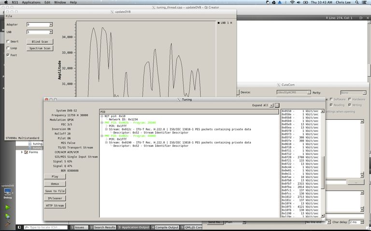Click the blue triangle menu bar icon

(280, 2)
